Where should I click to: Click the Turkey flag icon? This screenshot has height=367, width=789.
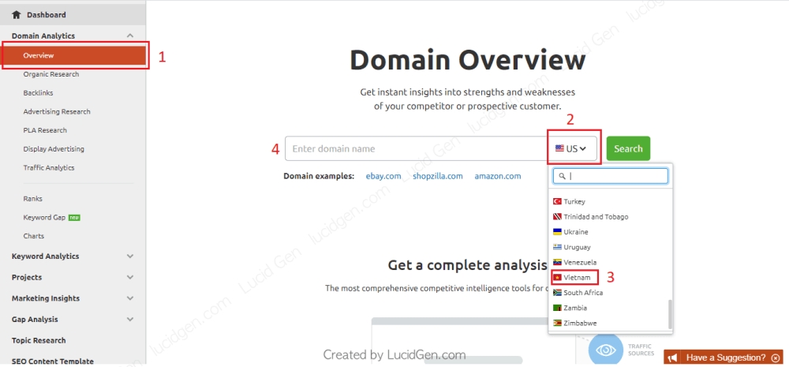[557, 201]
